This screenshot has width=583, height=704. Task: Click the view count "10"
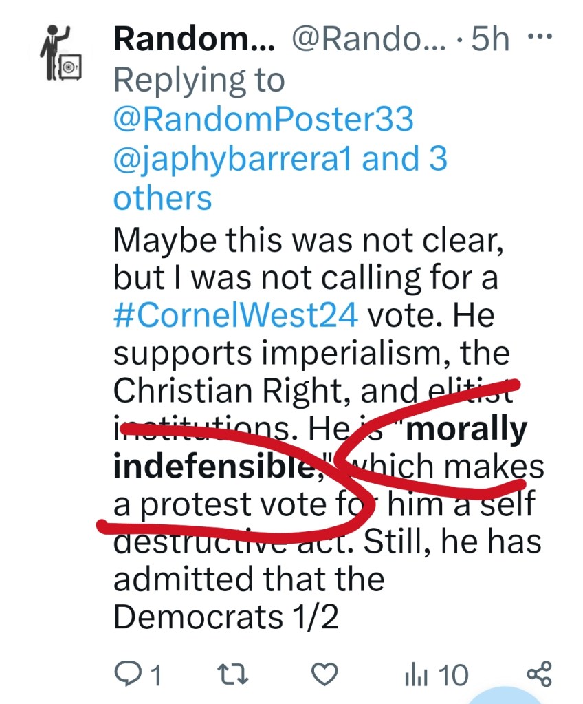pos(454,675)
